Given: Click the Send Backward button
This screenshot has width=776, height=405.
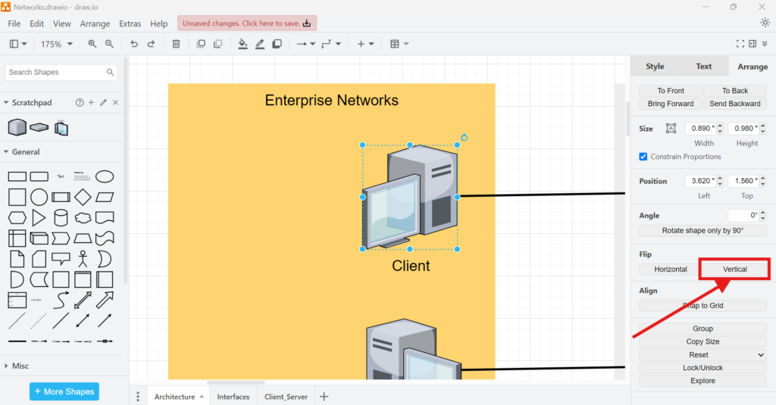Looking at the screenshot, I should pyautogui.click(x=735, y=104).
